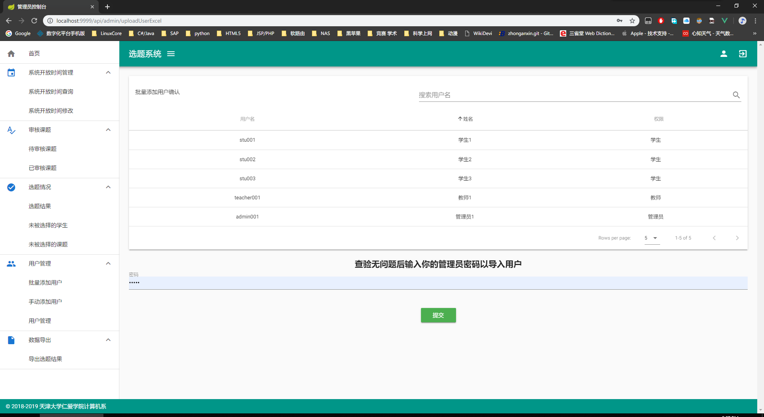764x417 pixels.
Task: Bookmark this page with the star icon
Action: tap(632, 21)
